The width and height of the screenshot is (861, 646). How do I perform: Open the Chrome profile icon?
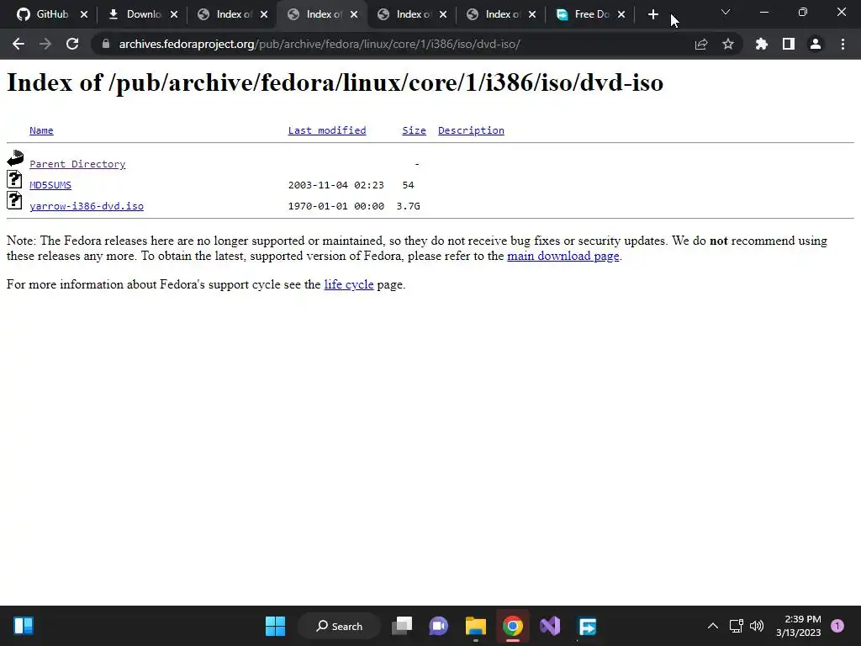[816, 44]
